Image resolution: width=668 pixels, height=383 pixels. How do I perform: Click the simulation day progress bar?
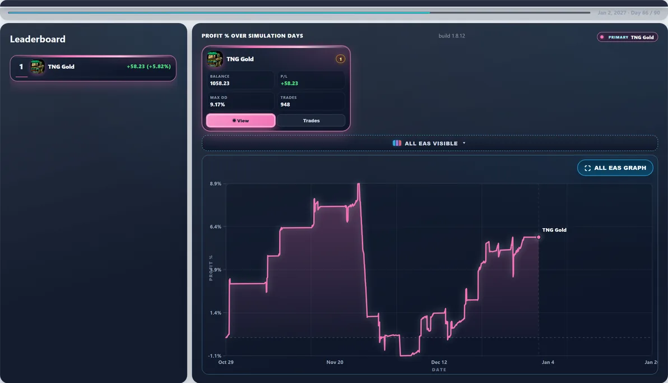click(299, 13)
